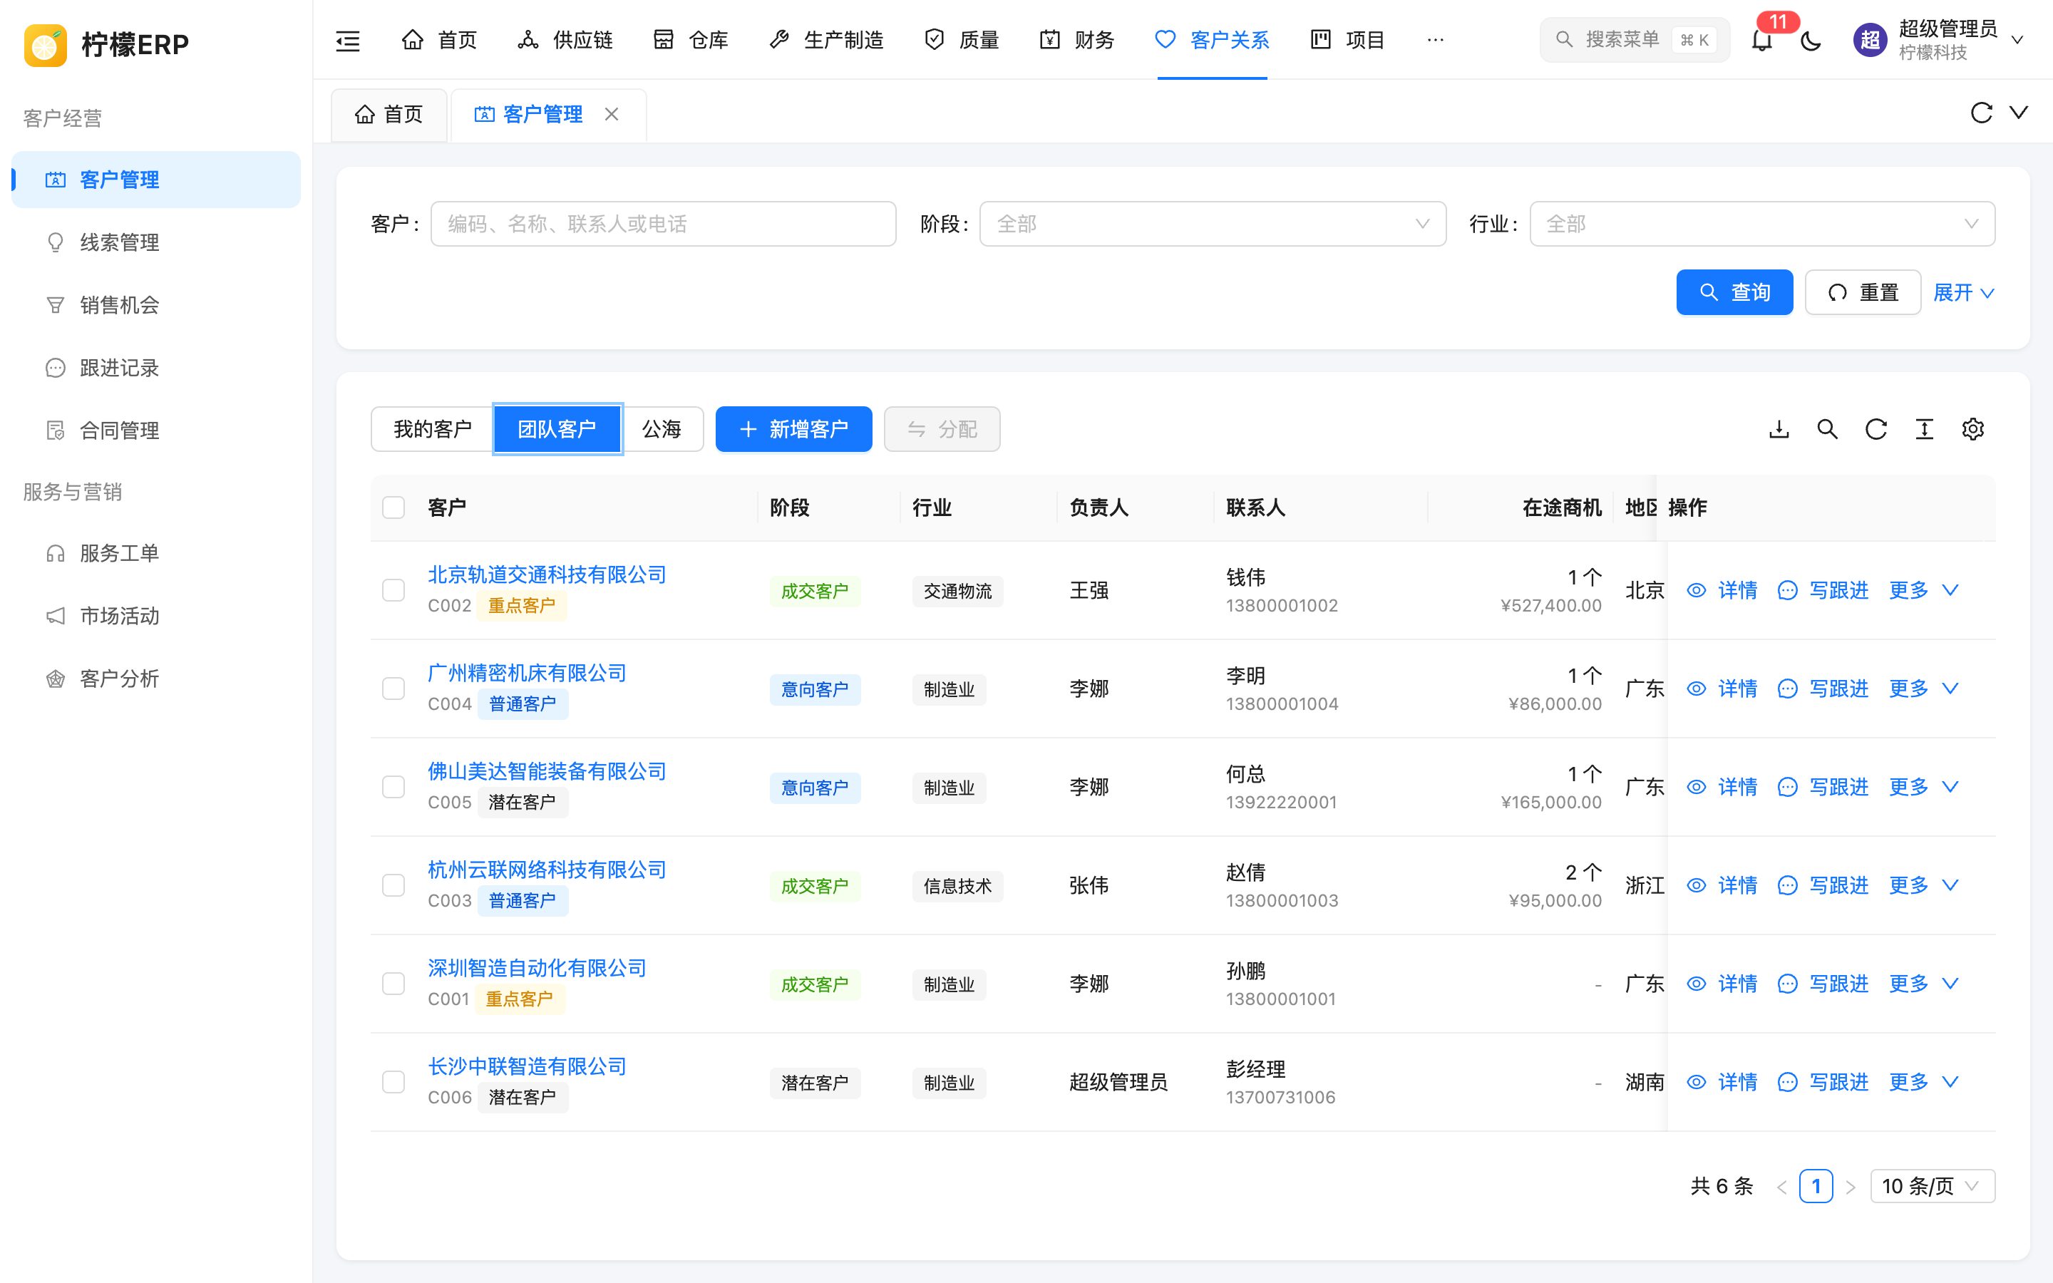Select all customers header checkbox
Screen dimensions: 2053x1283
[393, 507]
